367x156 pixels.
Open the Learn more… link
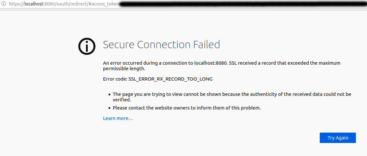coord(118,118)
